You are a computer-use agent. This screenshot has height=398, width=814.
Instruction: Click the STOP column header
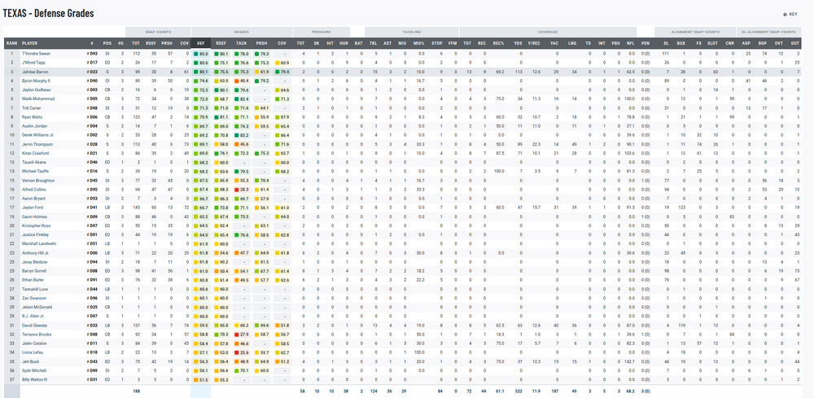[x=437, y=42]
